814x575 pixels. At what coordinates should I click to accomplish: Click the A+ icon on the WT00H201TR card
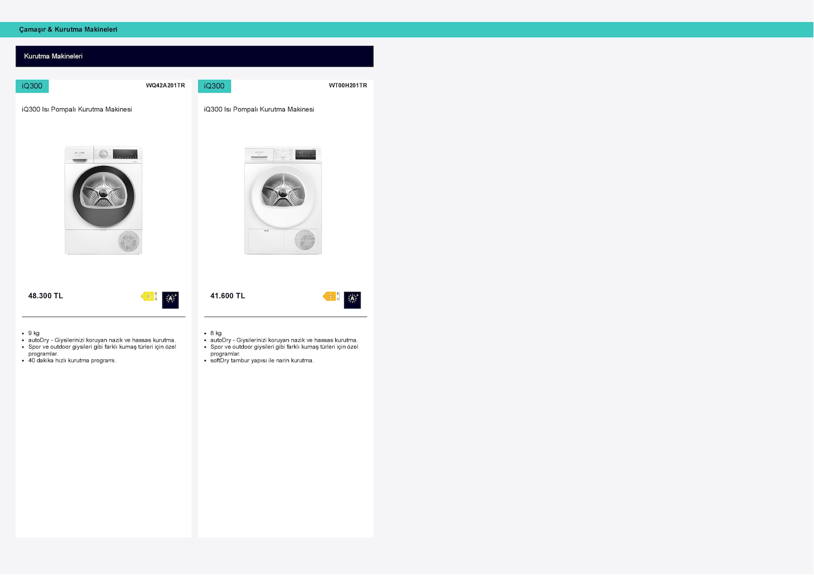(352, 300)
